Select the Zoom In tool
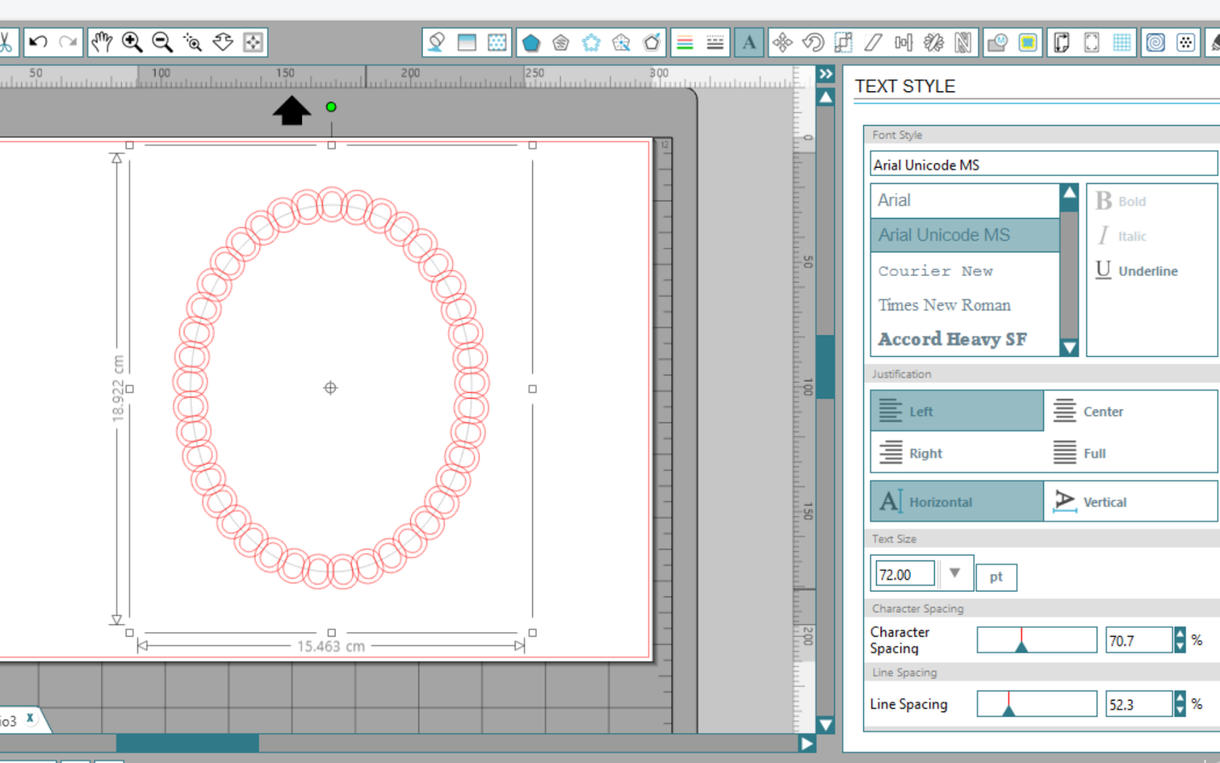1220x763 pixels. click(x=131, y=42)
